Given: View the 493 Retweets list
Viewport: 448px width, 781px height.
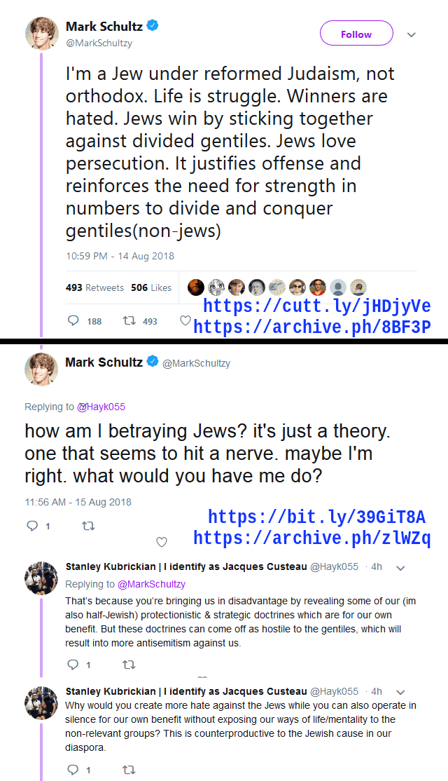Looking at the screenshot, I should coord(94,287).
